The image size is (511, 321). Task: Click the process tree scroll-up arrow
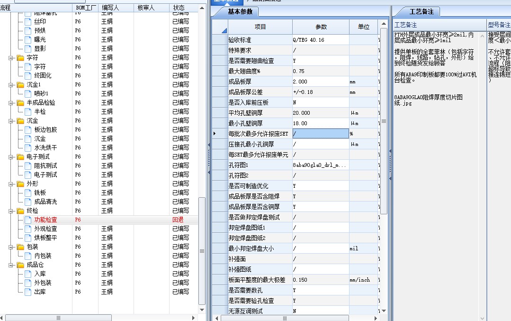202,8
